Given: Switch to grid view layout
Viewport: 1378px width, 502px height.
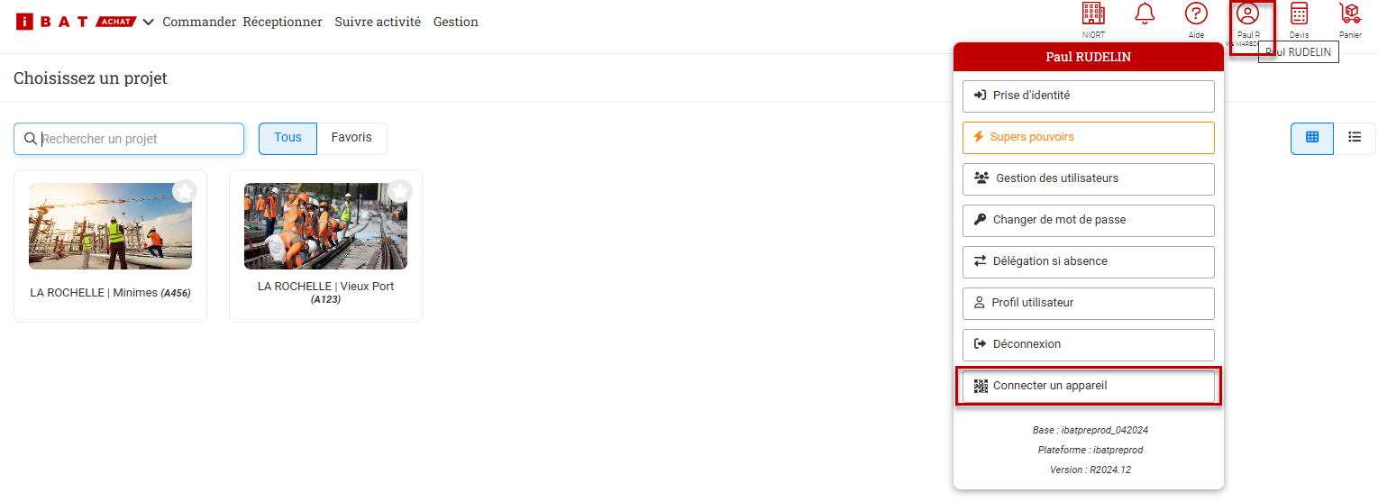Looking at the screenshot, I should click(x=1312, y=138).
